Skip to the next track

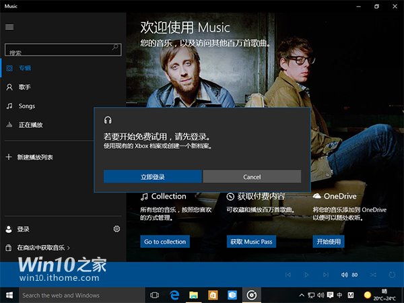[326, 275]
